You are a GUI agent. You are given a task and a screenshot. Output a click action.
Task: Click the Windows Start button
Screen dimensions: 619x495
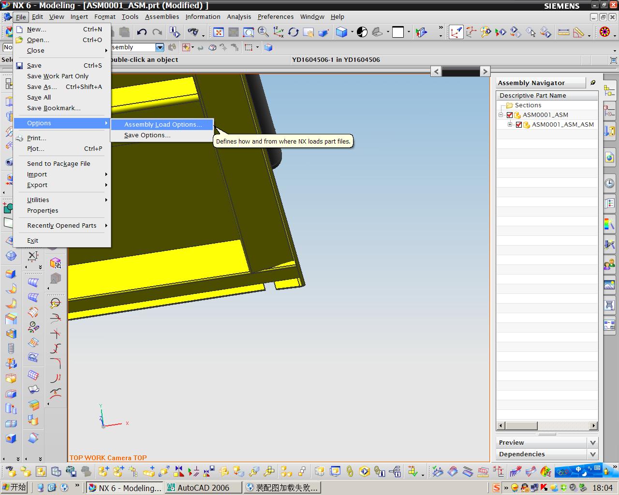pyautogui.click(x=14, y=487)
